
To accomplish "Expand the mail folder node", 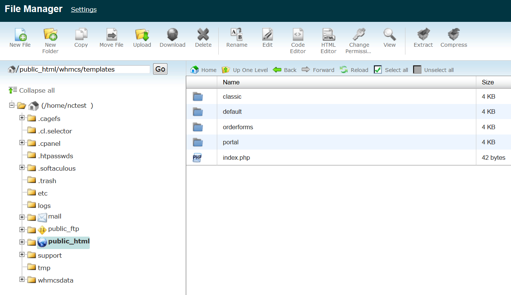I will [x=22, y=217].
